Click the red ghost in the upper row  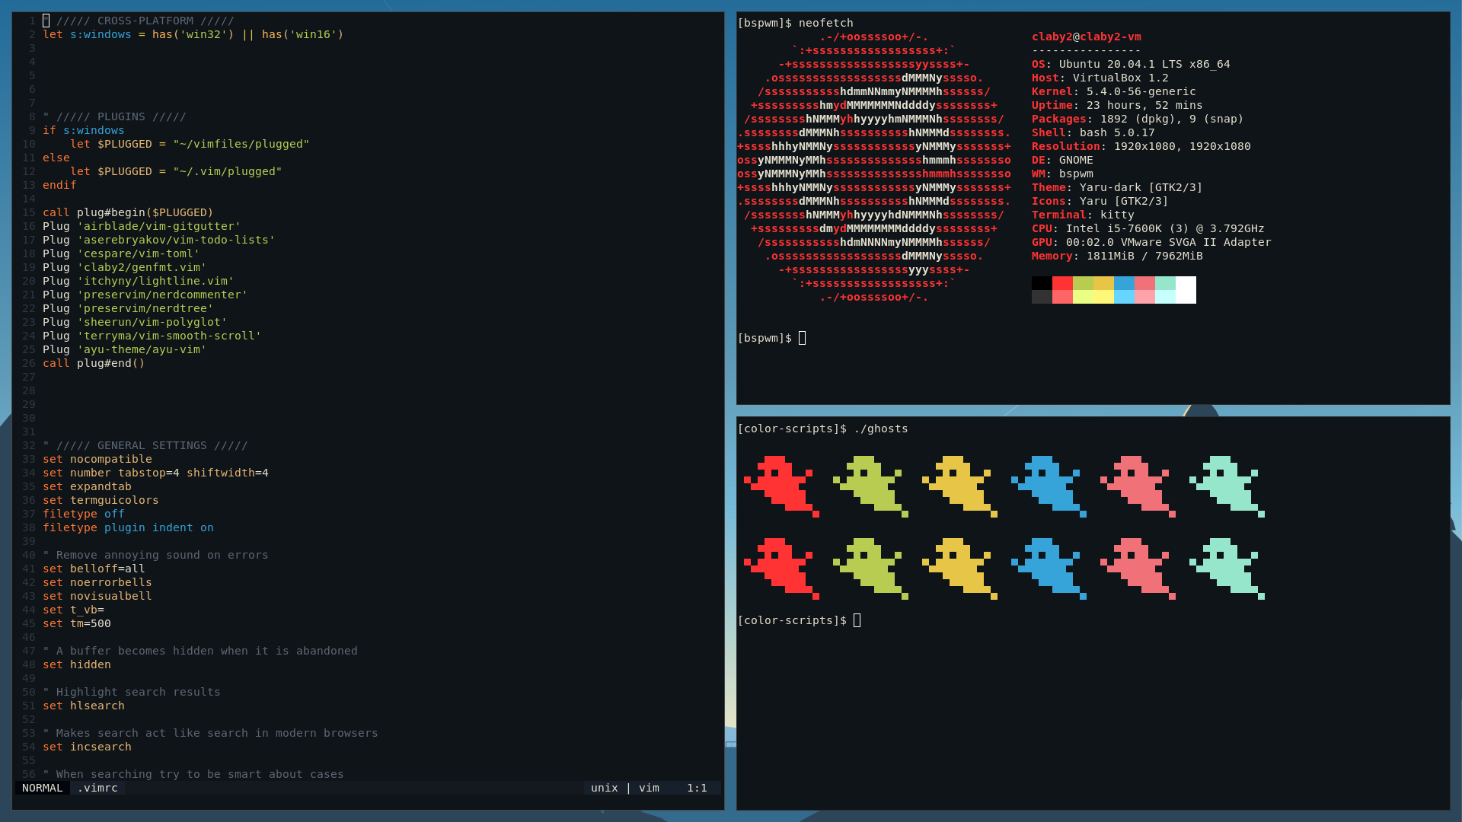point(781,486)
